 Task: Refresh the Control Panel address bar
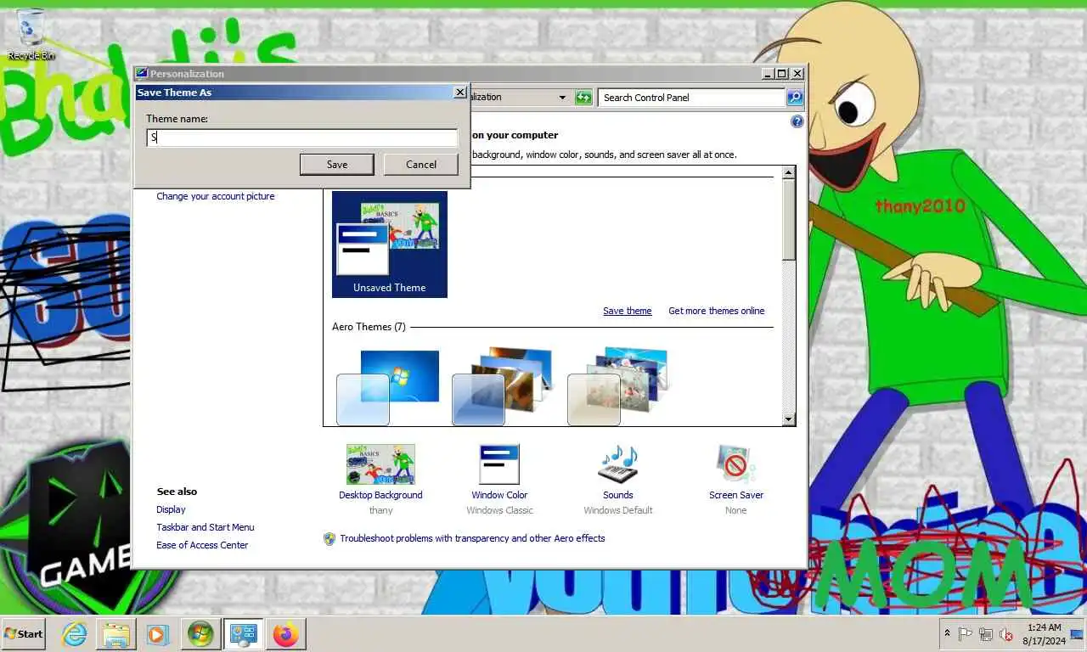click(583, 98)
